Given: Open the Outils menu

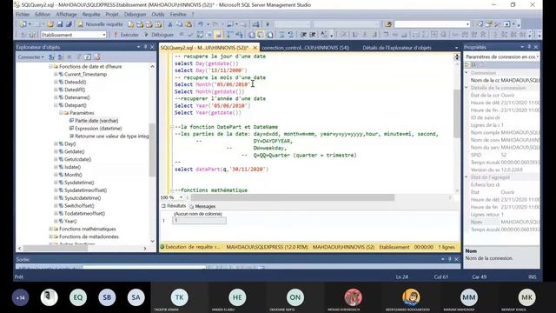Looking at the screenshot, I should point(158,14).
